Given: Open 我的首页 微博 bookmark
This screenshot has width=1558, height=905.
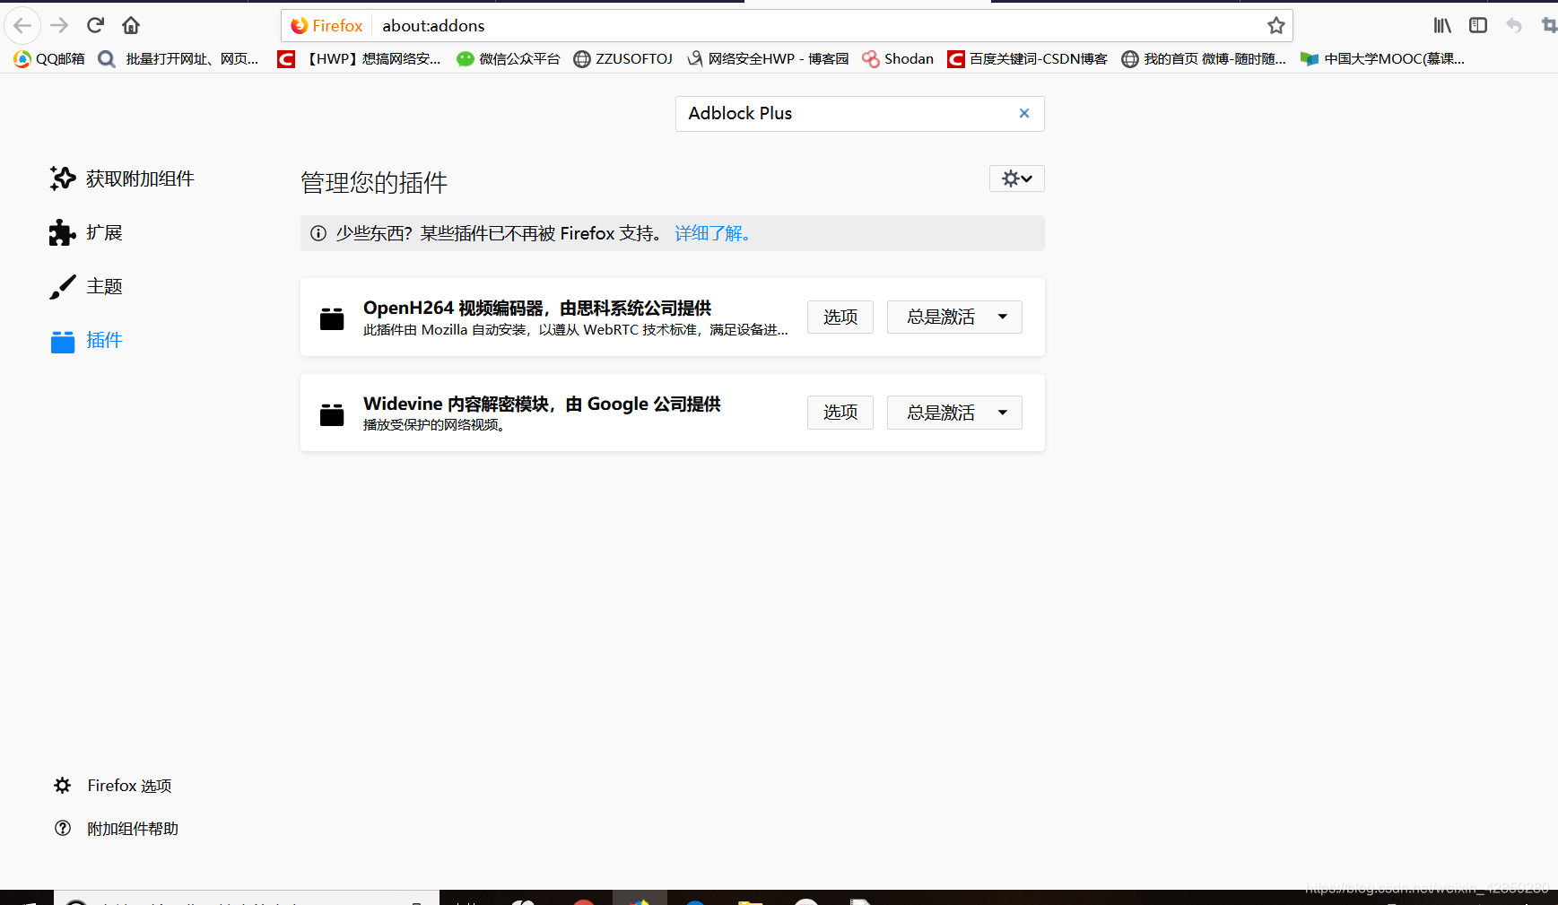Looking at the screenshot, I should [x=1204, y=58].
